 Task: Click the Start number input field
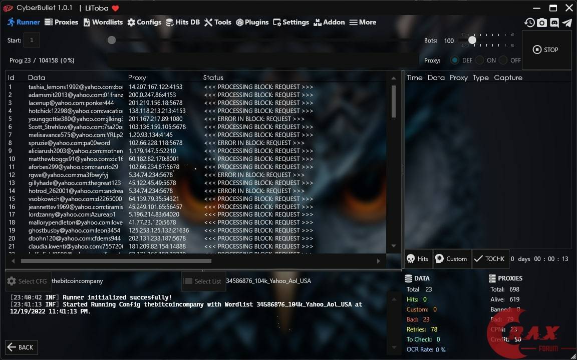point(32,40)
